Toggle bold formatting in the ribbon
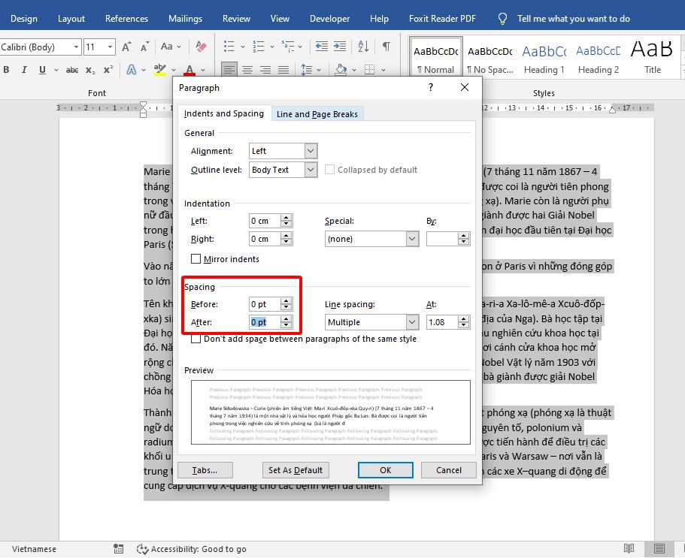Image resolution: width=685 pixels, height=558 pixels. coord(6,69)
